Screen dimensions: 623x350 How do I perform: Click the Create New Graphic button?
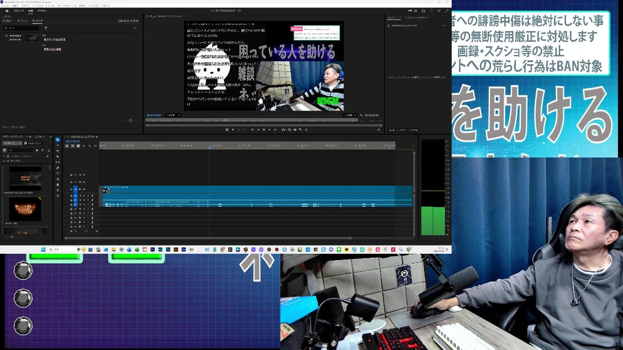[403, 130]
